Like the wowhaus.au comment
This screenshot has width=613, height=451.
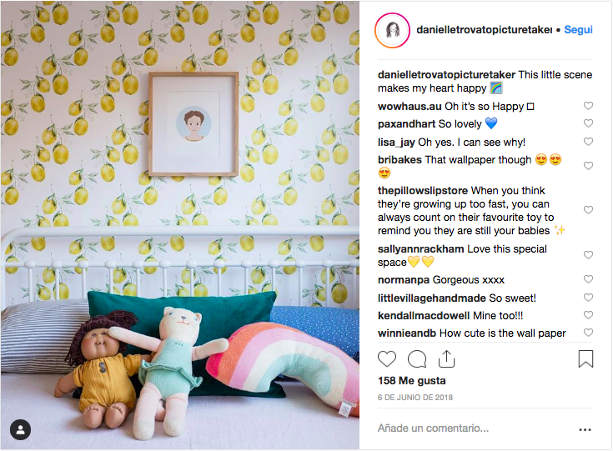tap(588, 106)
